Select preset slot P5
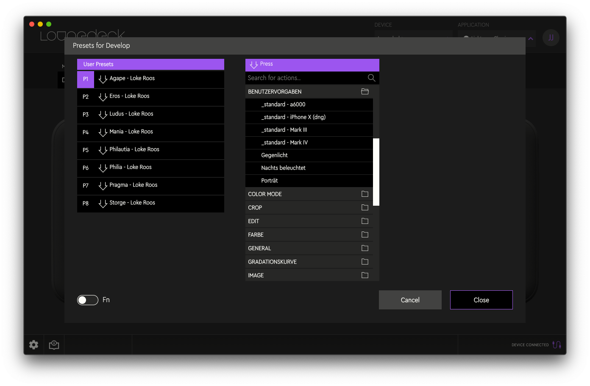The image size is (590, 386). click(x=86, y=150)
